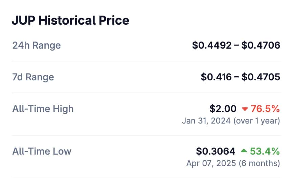Screen dimensions: 293x185
Task: Select the 7d Range label
Action: coord(33,77)
